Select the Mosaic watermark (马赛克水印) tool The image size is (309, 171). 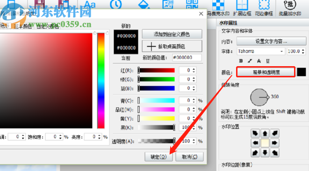click(x=218, y=8)
